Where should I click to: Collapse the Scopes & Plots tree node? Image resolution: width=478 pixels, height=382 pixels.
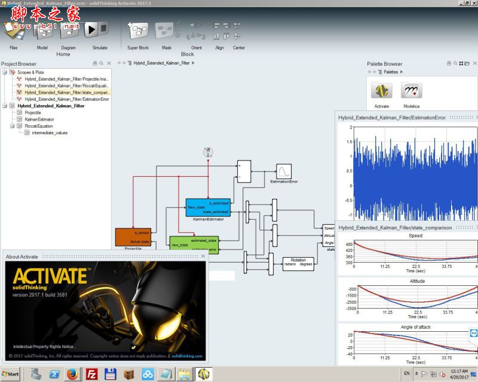click(x=5, y=72)
